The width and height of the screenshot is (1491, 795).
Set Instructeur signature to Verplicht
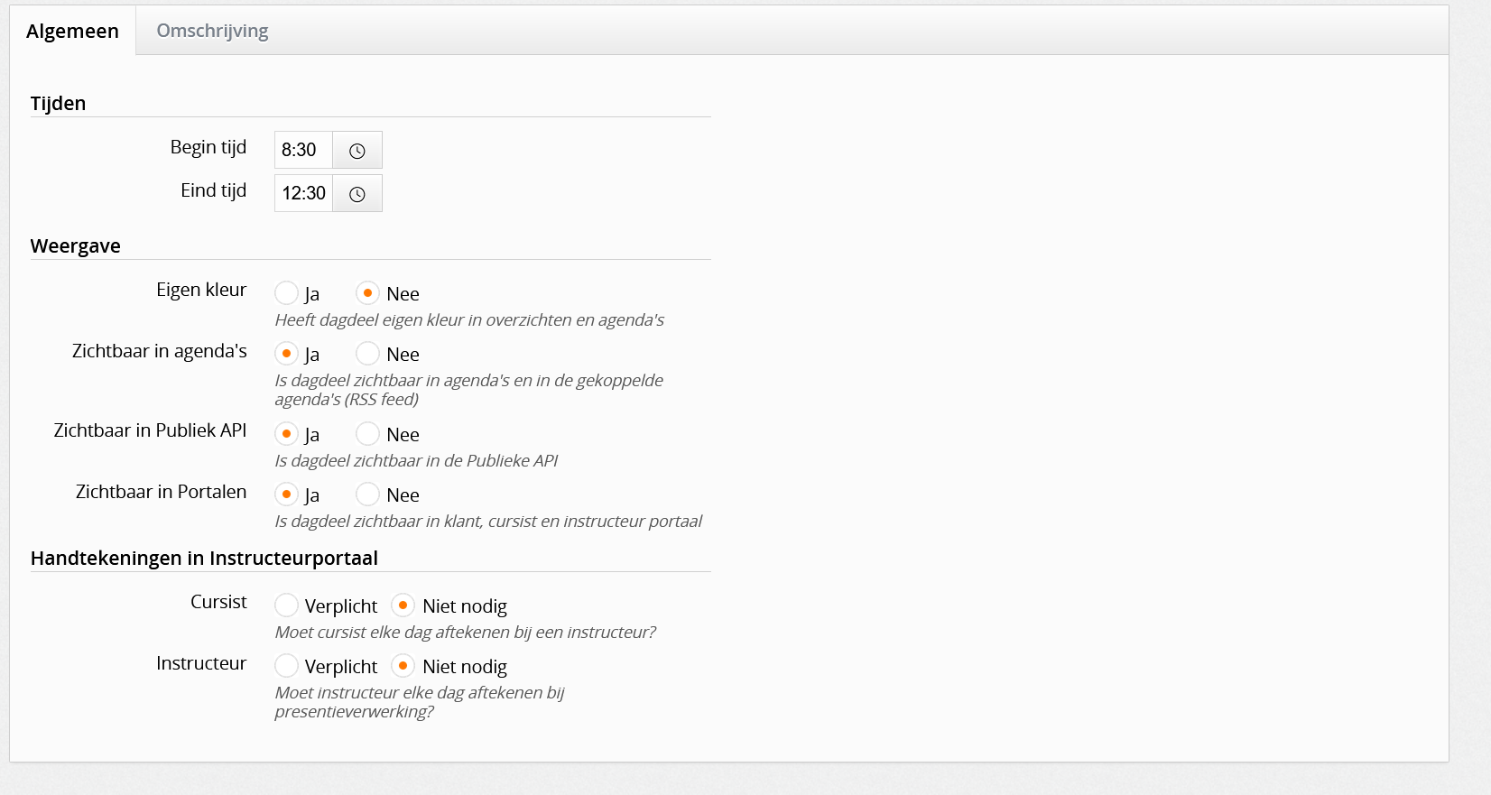pos(286,666)
